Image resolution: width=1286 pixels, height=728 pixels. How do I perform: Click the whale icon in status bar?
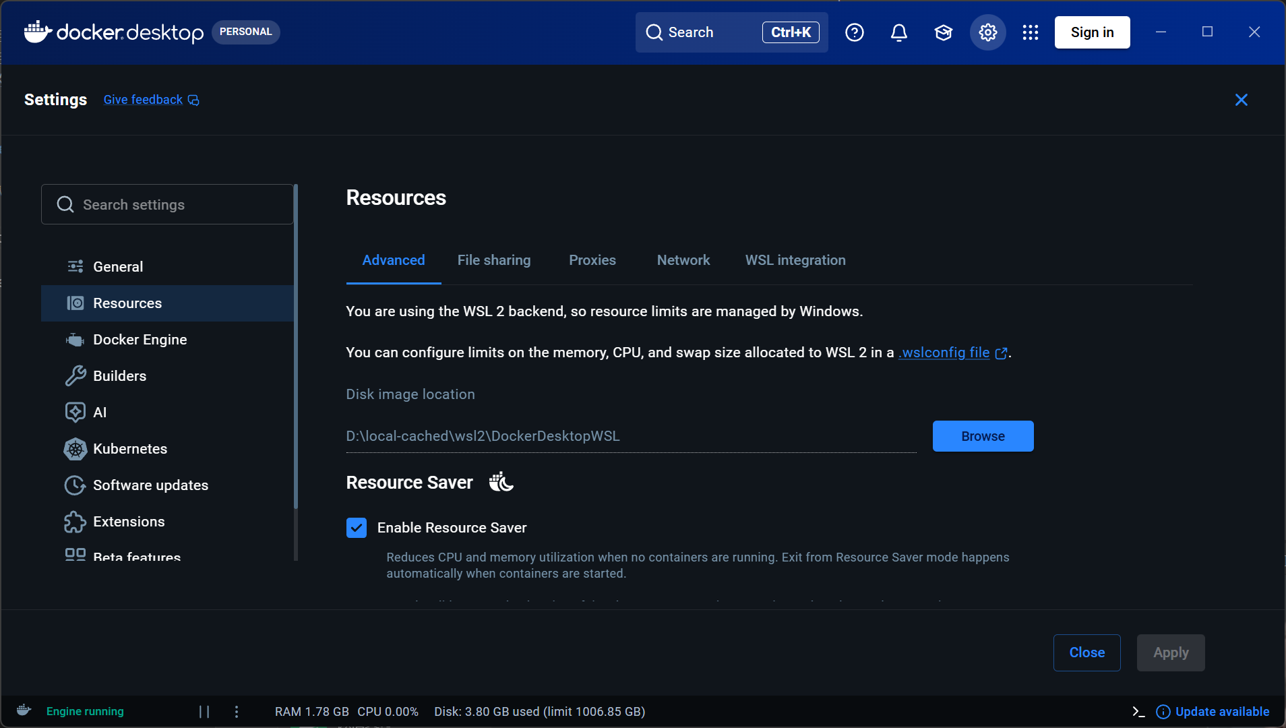coord(24,710)
